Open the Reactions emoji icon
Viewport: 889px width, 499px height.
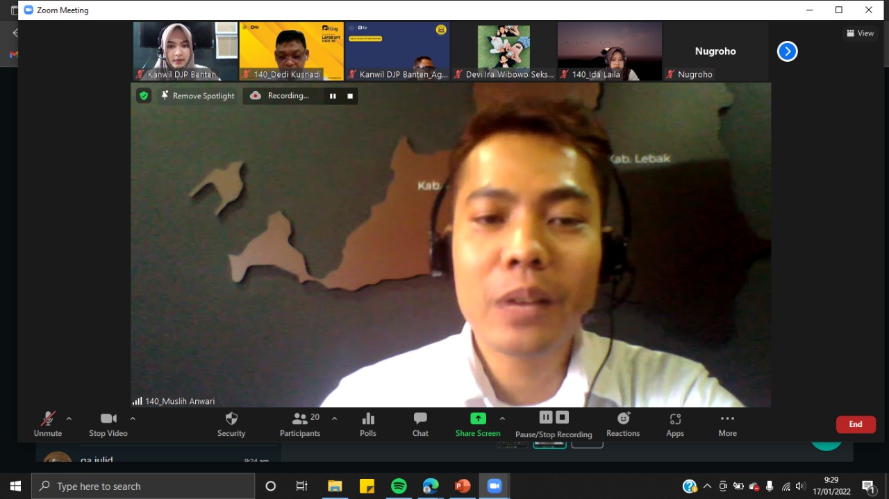(623, 419)
